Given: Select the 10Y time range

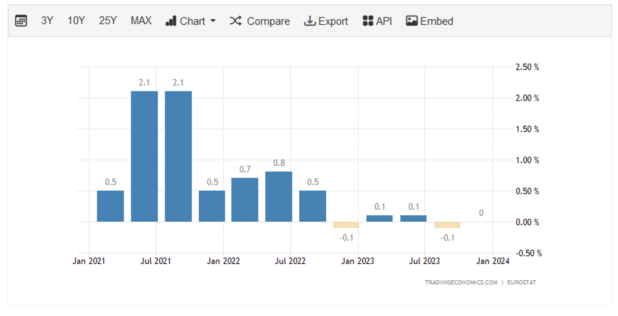Looking at the screenshot, I should (x=76, y=21).
